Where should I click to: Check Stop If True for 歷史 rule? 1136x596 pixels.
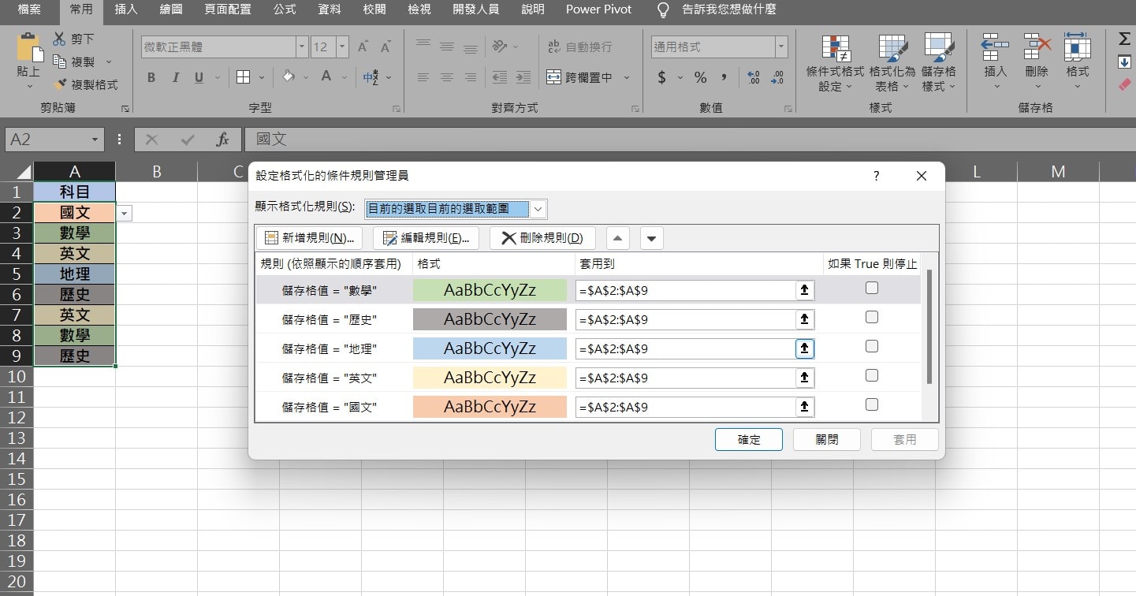(871, 317)
